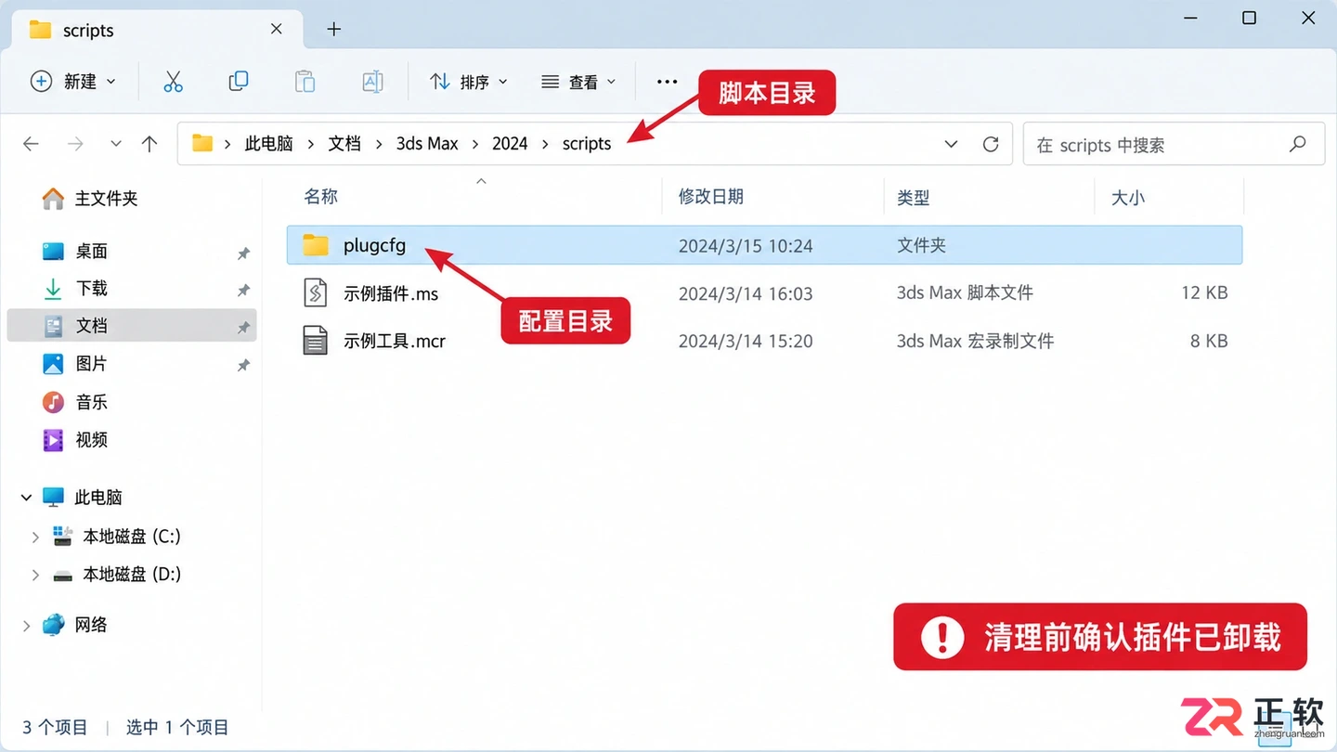Click 2024 in the address path
Viewport: 1337px width, 752px height.
pos(510,144)
